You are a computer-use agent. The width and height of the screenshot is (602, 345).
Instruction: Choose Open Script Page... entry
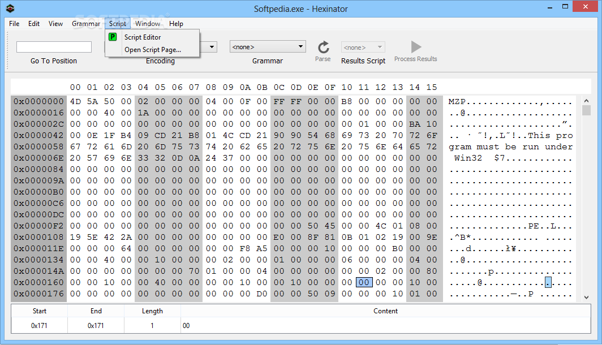pos(152,50)
